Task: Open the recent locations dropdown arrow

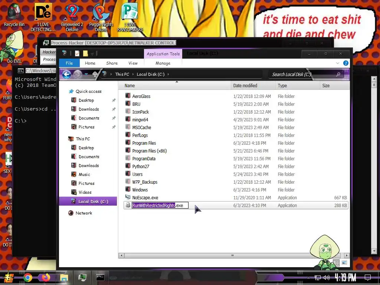Action: pyautogui.click(x=86, y=74)
